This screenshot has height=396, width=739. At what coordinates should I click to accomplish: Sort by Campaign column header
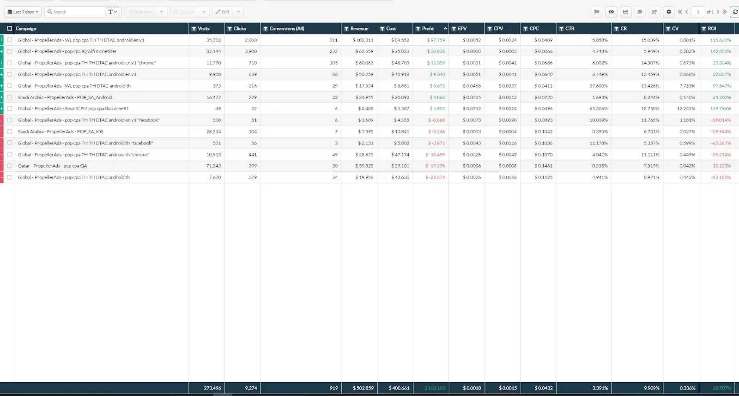pyautogui.click(x=26, y=29)
